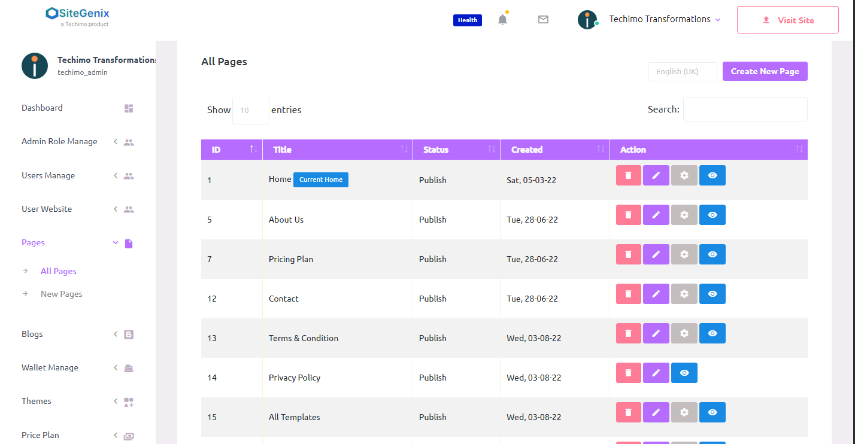Delete the Privacy Policy page
The image size is (855, 444).
click(628, 373)
